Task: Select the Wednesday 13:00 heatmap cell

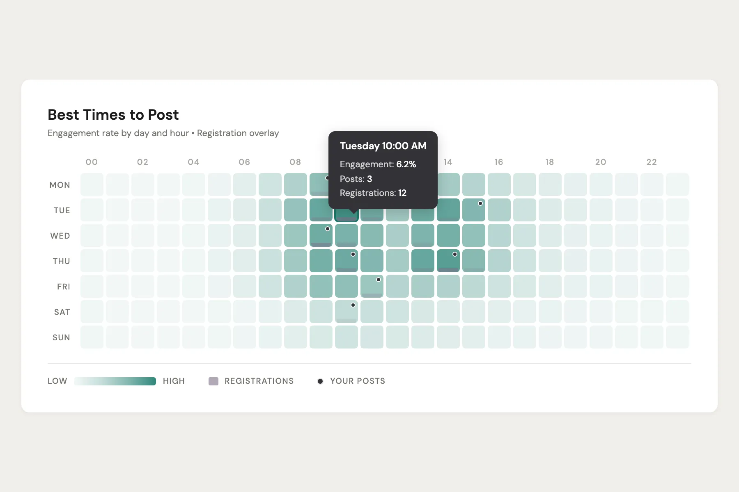Action: [x=423, y=235]
